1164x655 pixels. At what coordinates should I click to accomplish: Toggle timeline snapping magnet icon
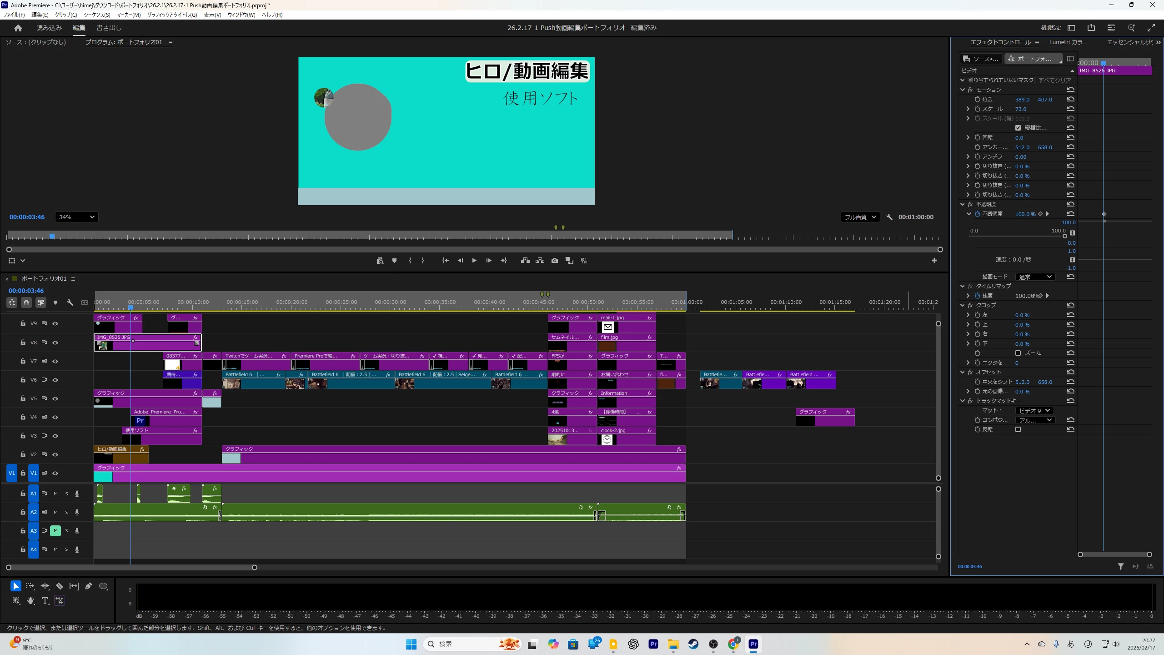tap(26, 302)
